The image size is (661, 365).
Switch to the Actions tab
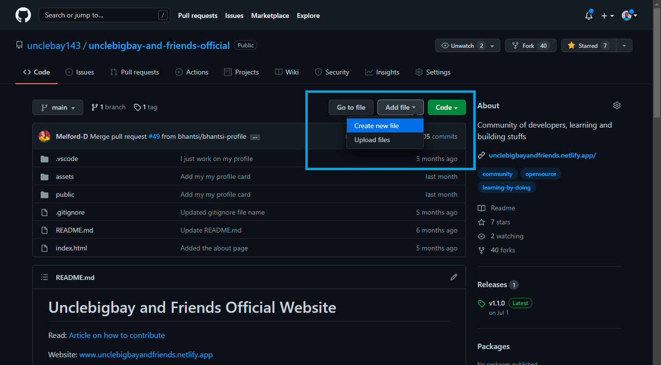(x=192, y=72)
